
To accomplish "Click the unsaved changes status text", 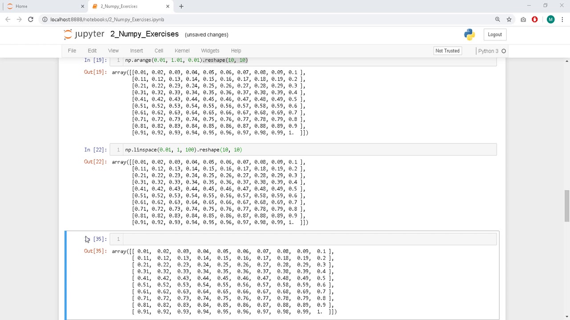I will pos(207,35).
